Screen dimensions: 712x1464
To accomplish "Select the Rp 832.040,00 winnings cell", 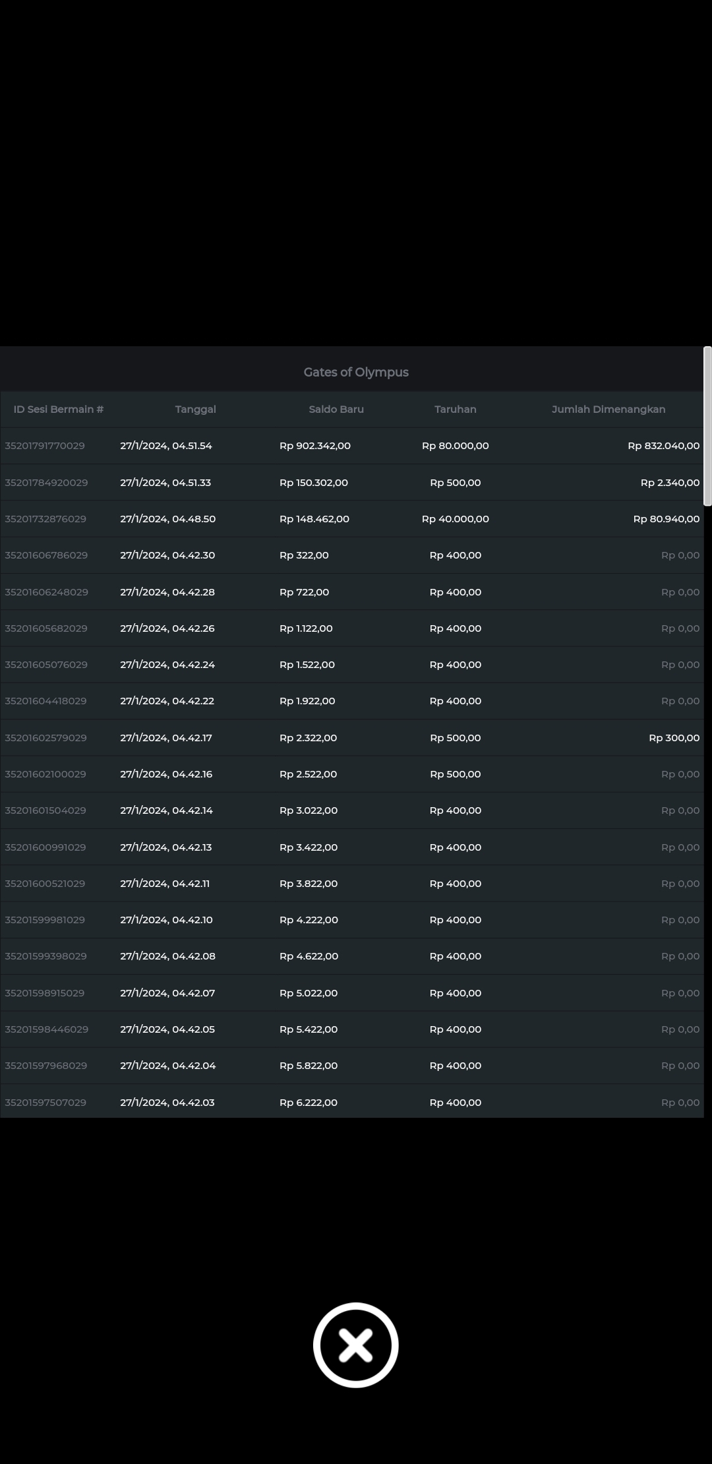I will coord(663,446).
